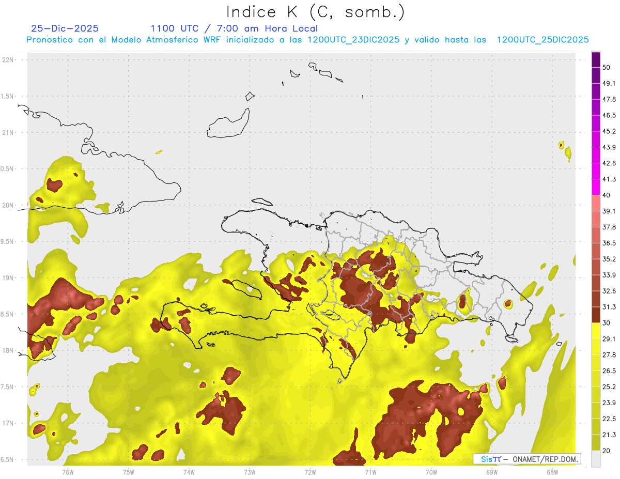Screen dimensions: 620x479
Task: Click longitude label "72W"
Action: 310,472
